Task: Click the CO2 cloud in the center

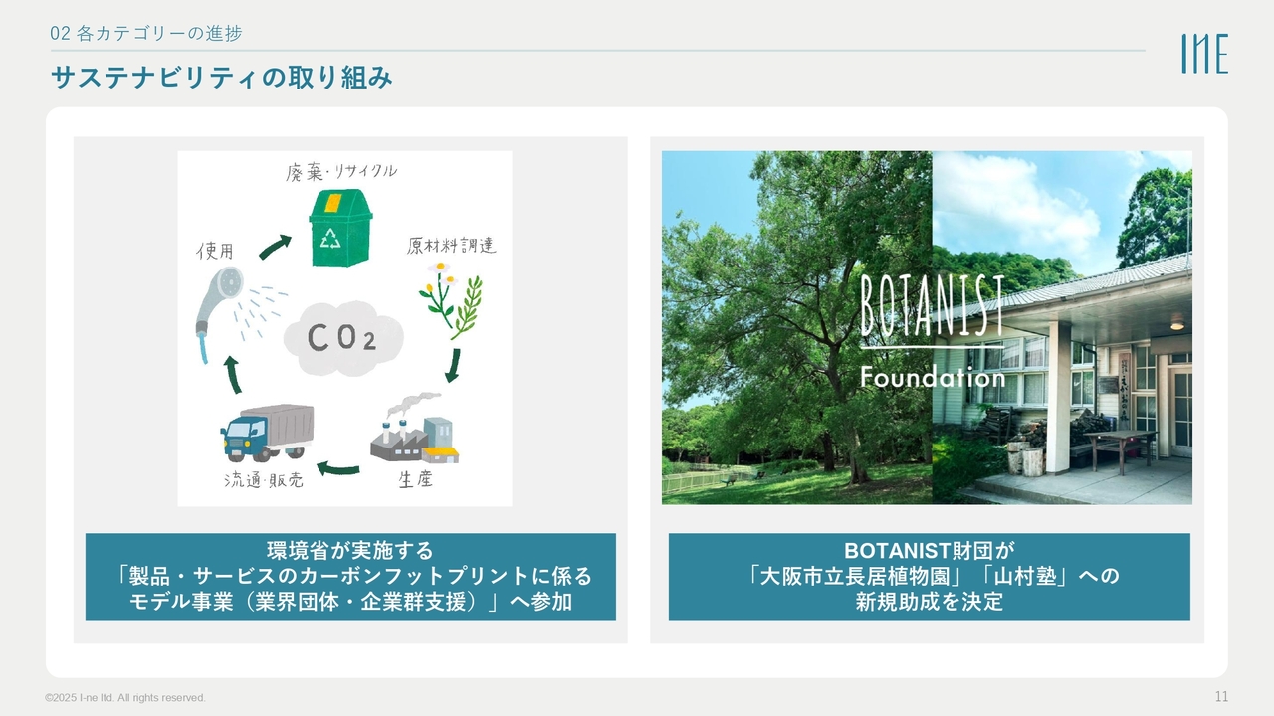Action: pyautogui.click(x=342, y=338)
